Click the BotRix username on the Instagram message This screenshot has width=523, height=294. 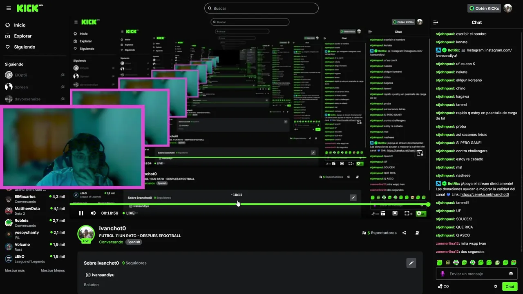[x=454, y=50]
